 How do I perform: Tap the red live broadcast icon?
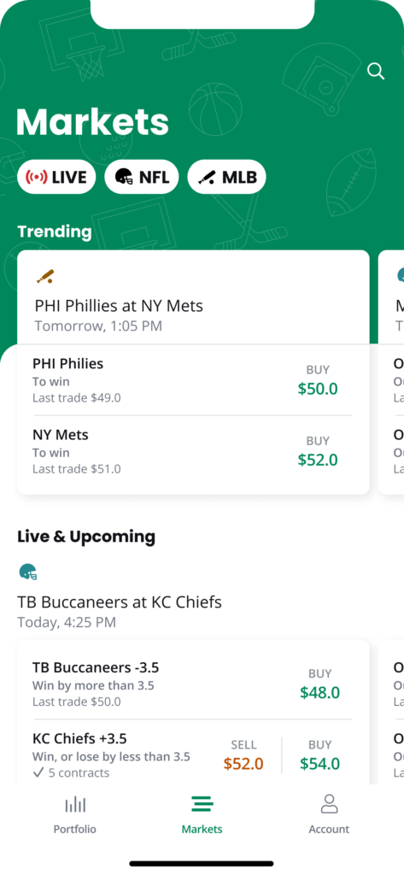36,178
